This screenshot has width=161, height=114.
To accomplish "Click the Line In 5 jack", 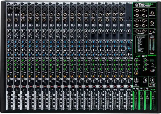I will 37,15.
